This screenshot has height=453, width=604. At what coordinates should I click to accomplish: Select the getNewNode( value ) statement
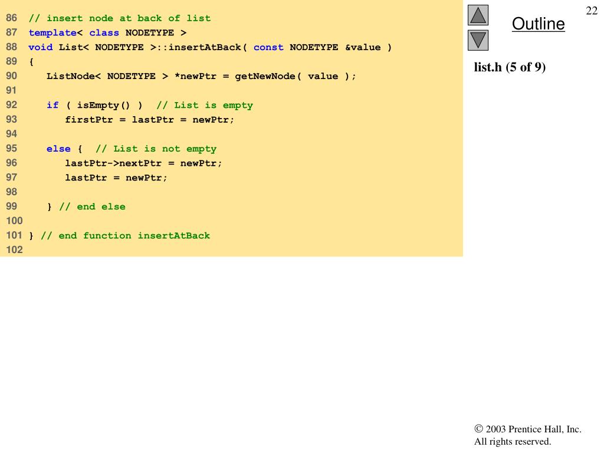coord(201,76)
